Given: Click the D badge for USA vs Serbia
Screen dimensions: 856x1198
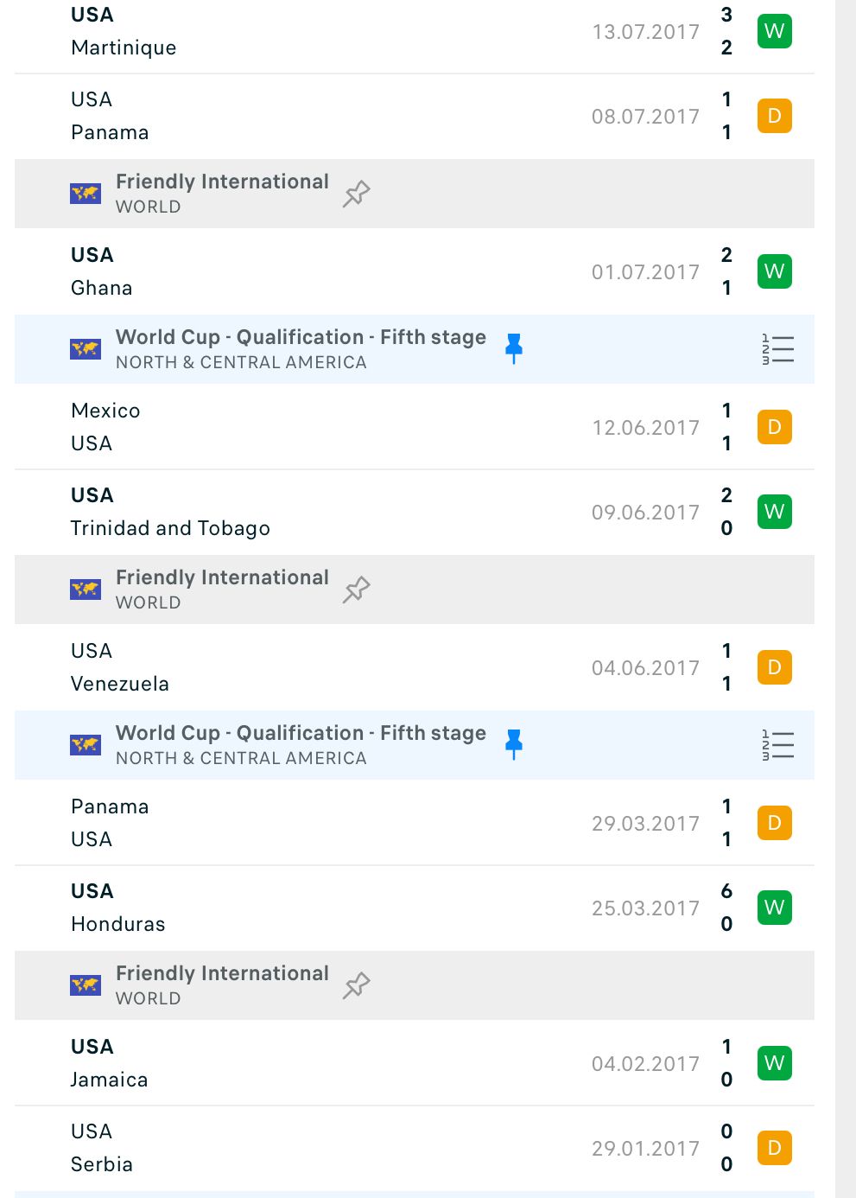Looking at the screenshot, I should pos(775,1148).
